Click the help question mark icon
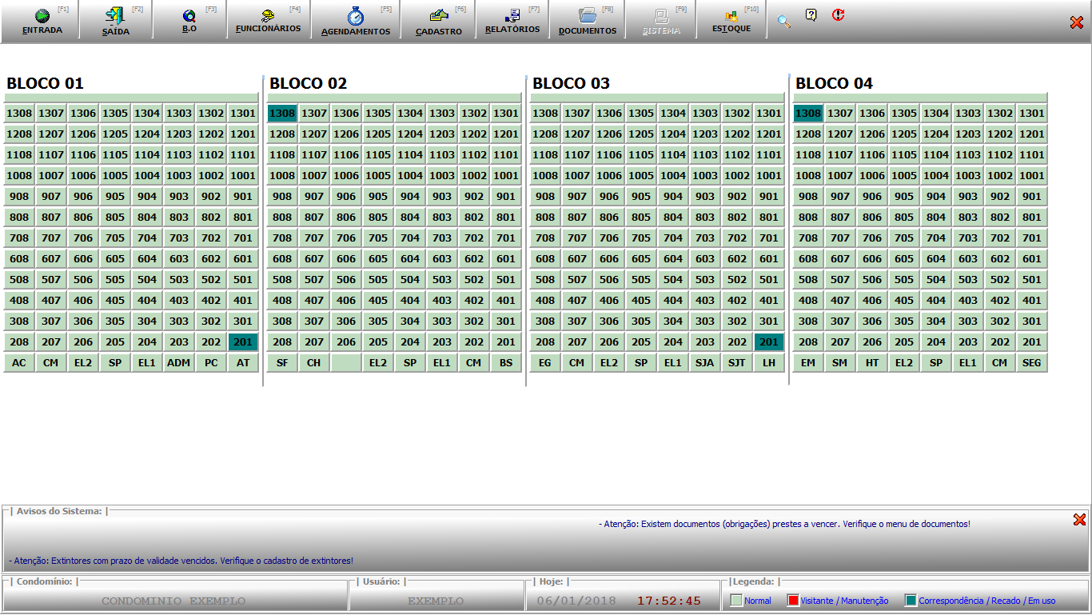Viewport: 1092px width, 615px height. point(811,15)
